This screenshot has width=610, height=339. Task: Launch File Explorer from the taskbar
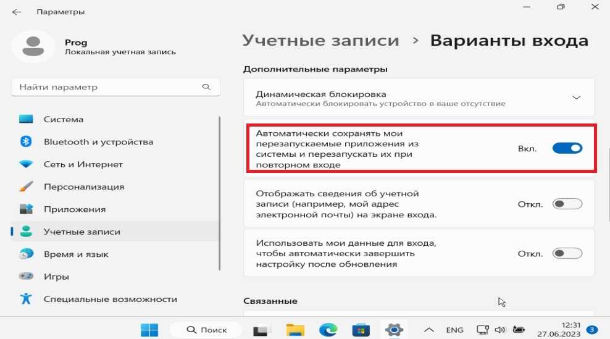[x=295, y=330]
